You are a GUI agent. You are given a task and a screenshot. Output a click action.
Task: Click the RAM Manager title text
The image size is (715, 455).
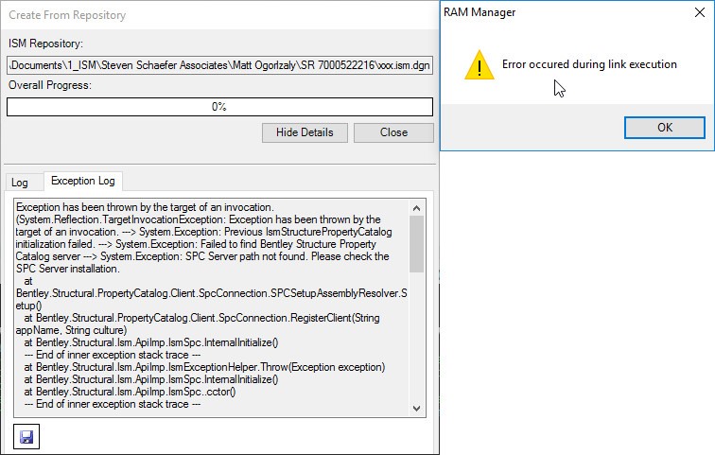tap(480, 12)
